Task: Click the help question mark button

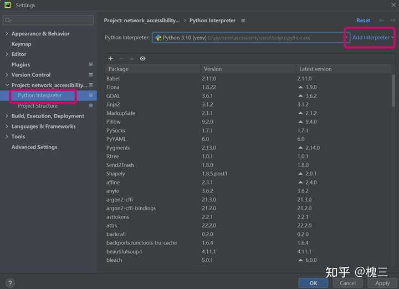Action: [10, 283]
